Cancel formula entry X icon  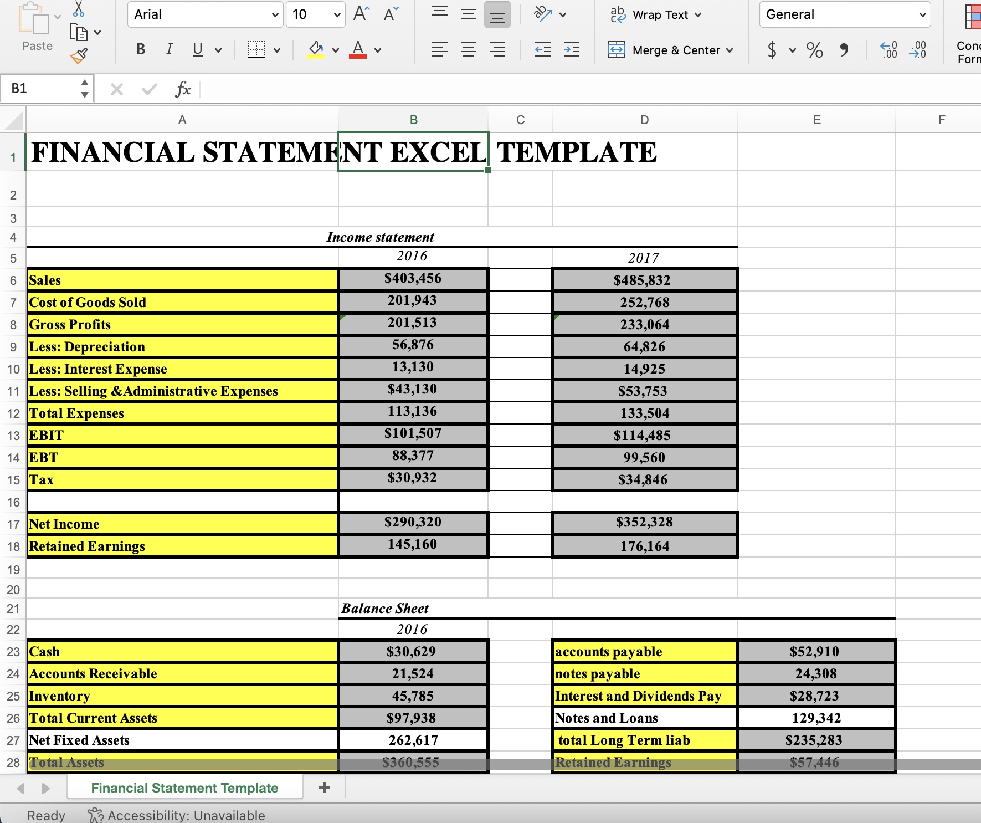116,89
